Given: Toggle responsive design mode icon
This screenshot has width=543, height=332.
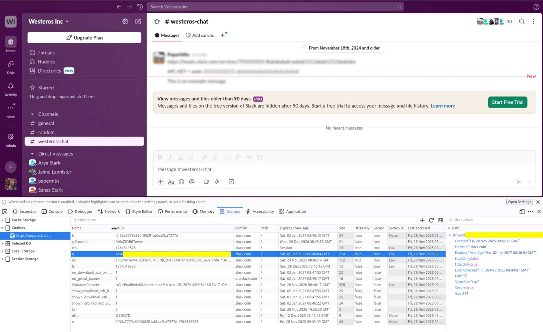Looking at the screenshot, I should point(522,211).
